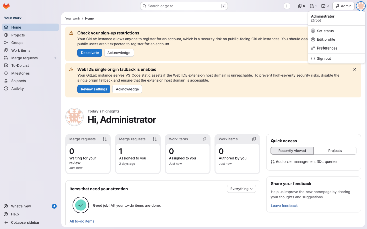Click work items icon on Authored by you card
Screen dimensions: 367x229
point(254,139)
